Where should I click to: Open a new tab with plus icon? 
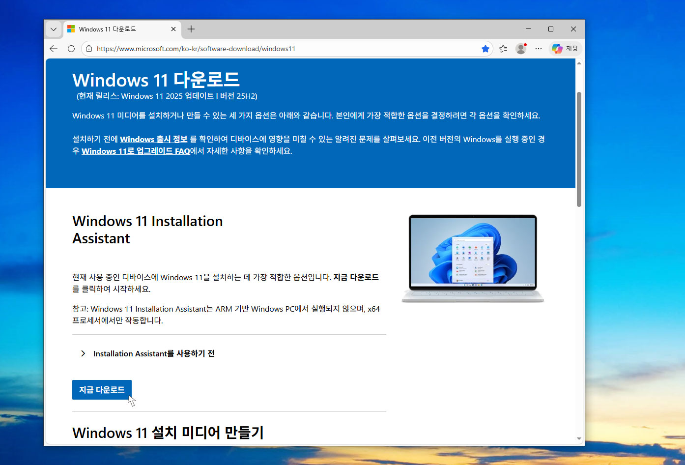[191, 29]
